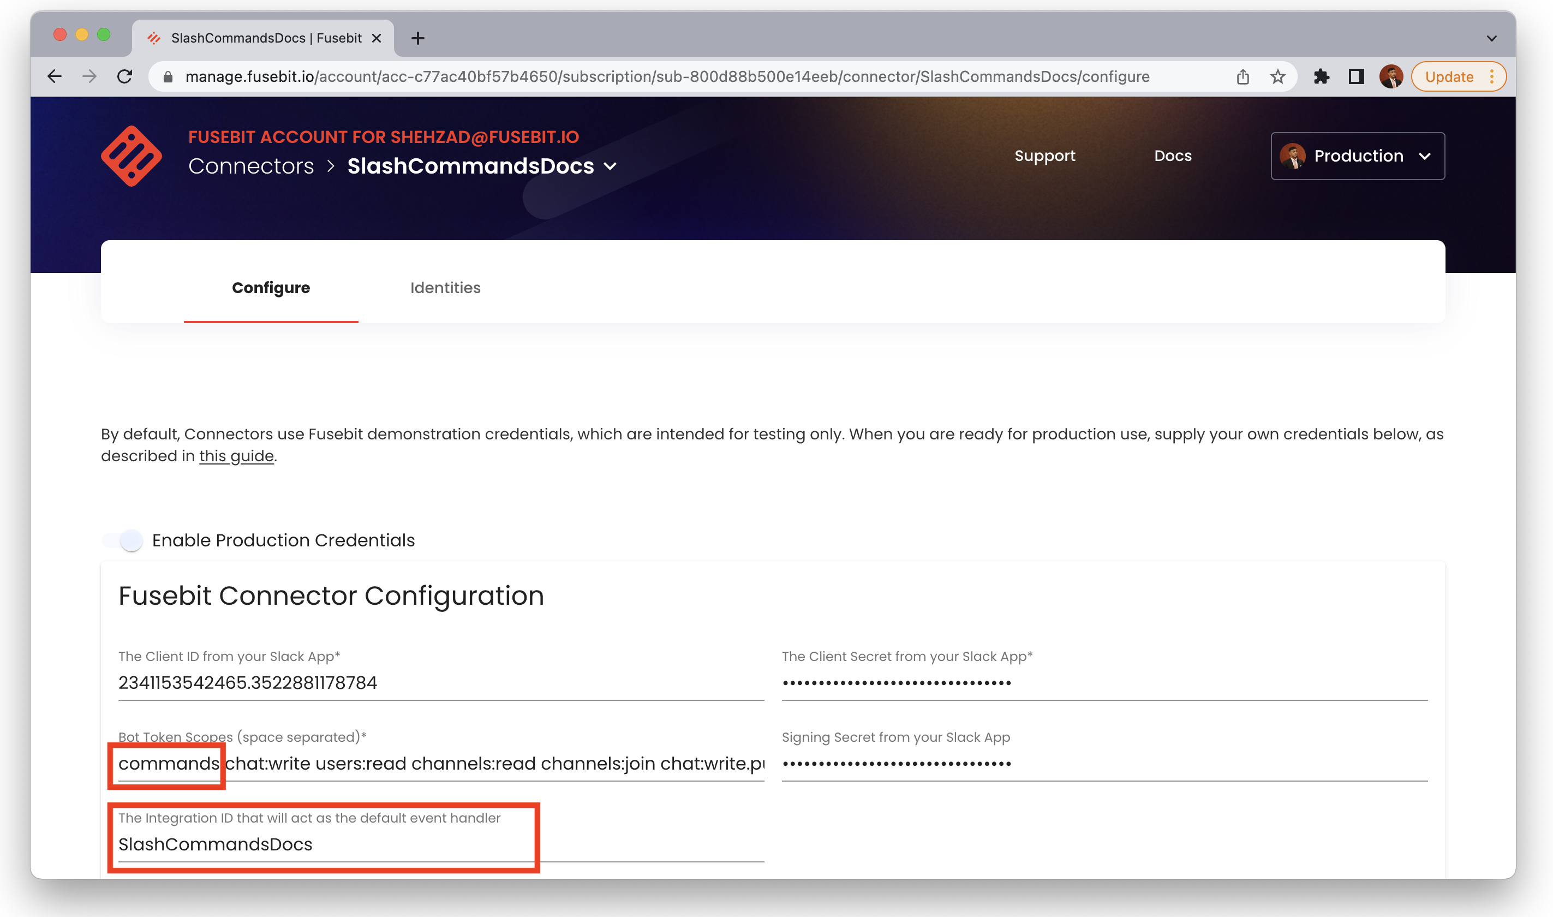
Task: Click the Fusebit Connector Configuration heading
Action: [x=331, y=596]
